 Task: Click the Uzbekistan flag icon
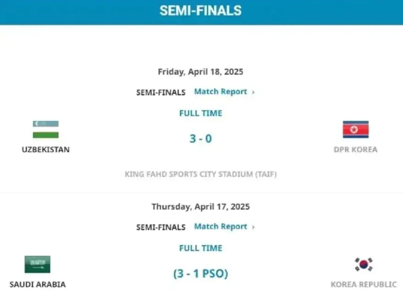tap(46, 129)
